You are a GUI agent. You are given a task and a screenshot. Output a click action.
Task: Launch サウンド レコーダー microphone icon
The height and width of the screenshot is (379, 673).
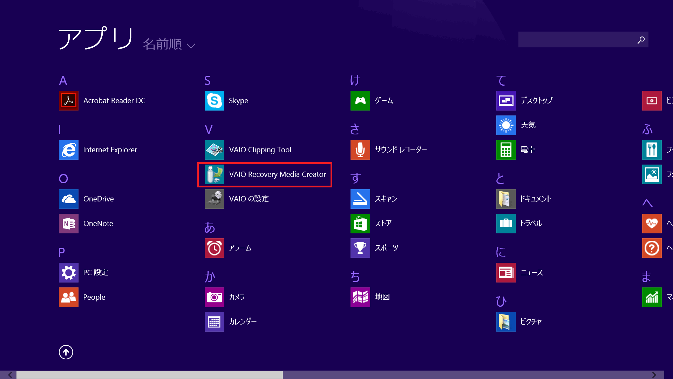[360, 150]
